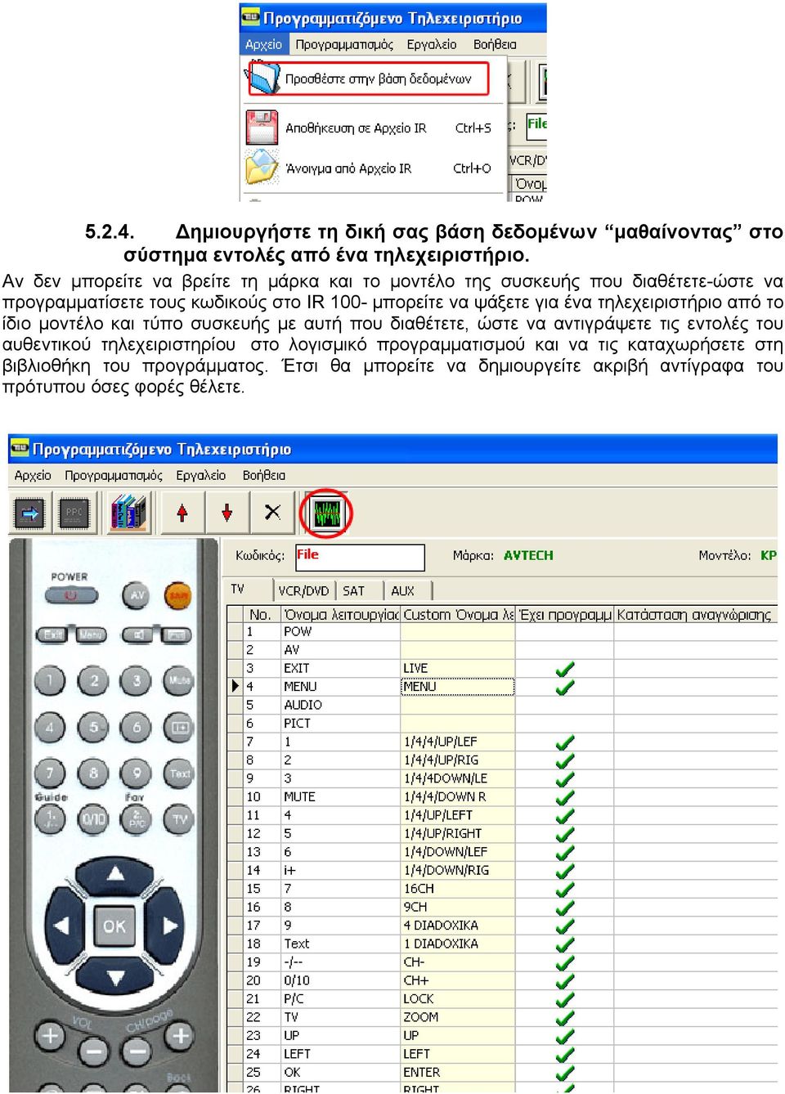Click the open folder icon beside Άνοιγμα από Αρχείο IR

(262, 168)
